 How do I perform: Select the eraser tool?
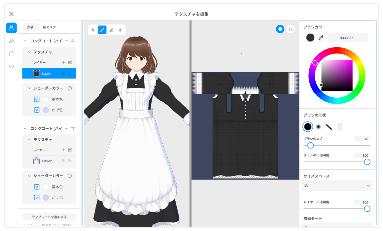(111, 30)
